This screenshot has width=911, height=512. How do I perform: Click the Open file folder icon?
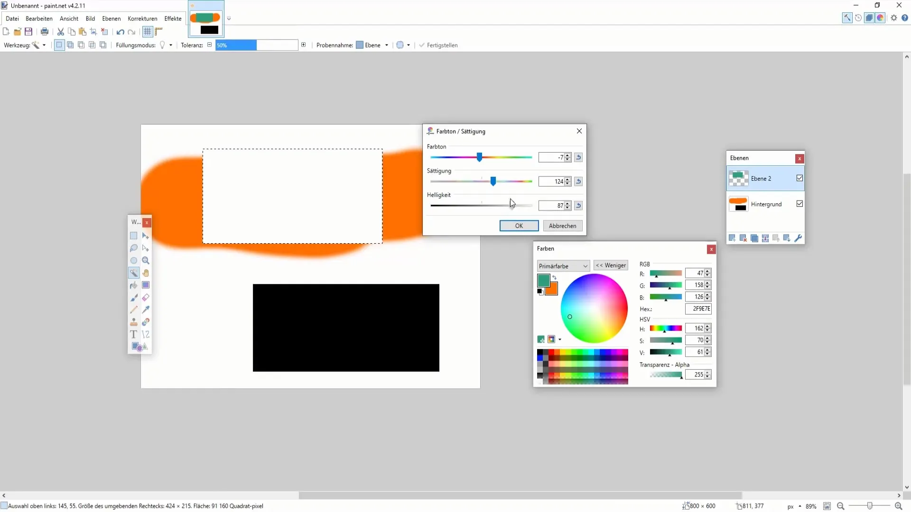click(x=17, y=32)
